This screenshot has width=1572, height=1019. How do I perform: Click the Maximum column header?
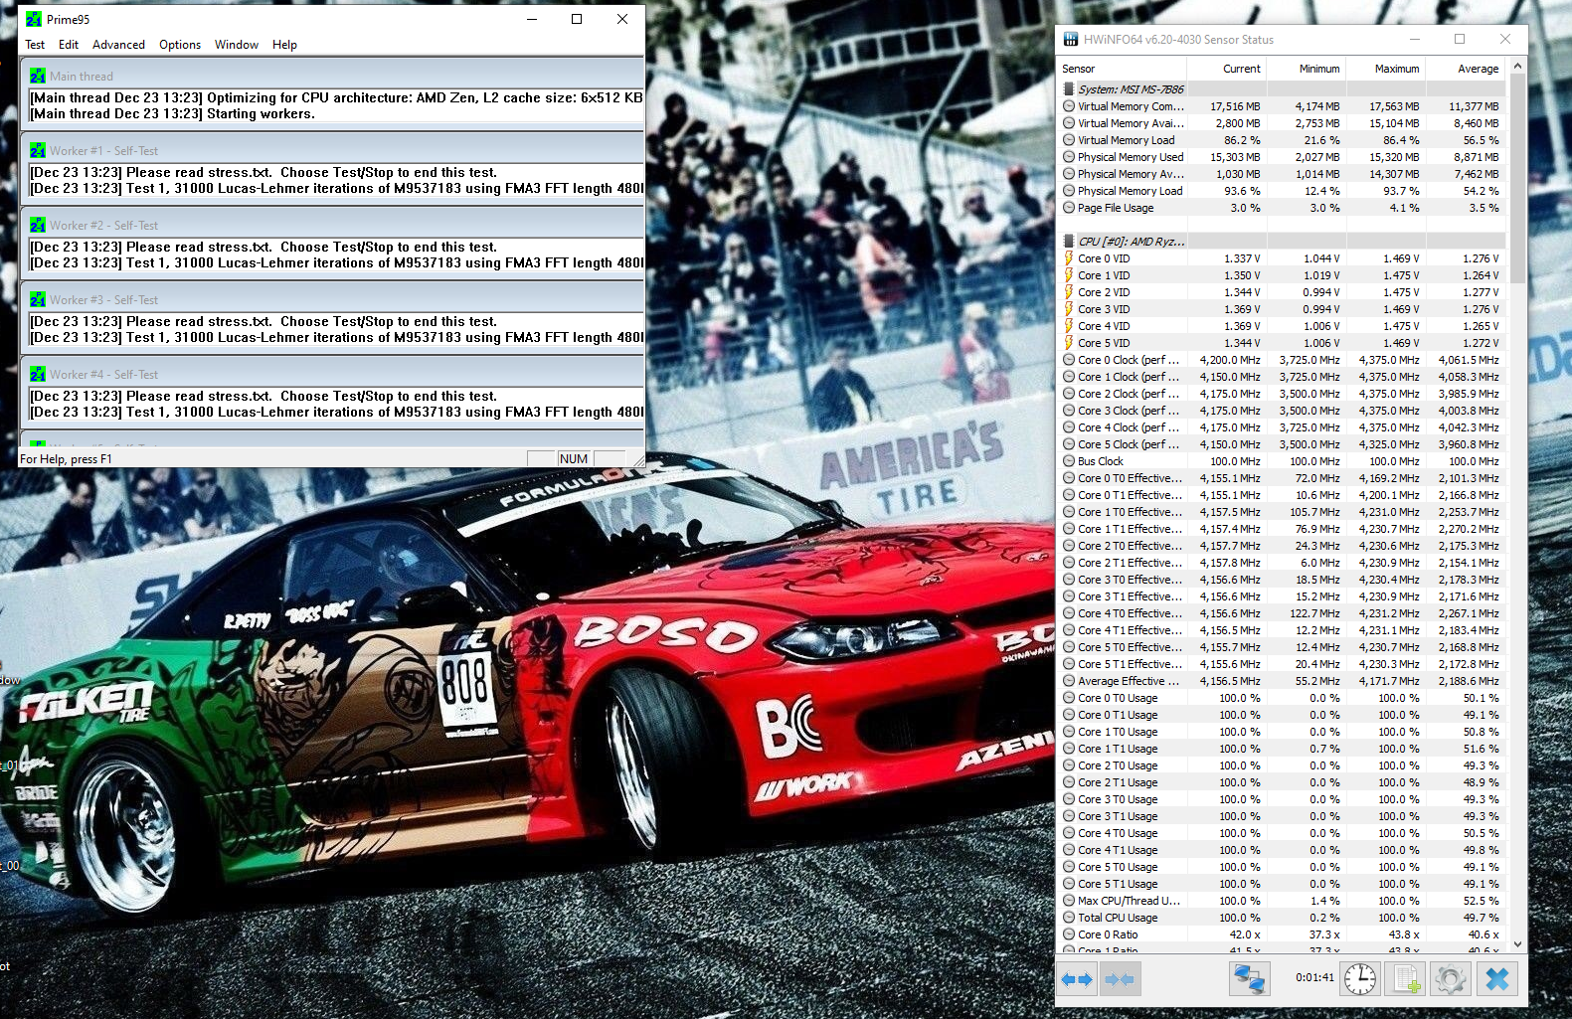click(x=1386, y=69)
